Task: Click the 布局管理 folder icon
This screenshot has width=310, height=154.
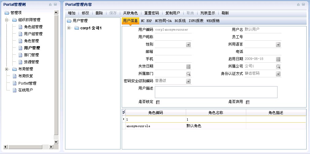Action: [14, 69]
